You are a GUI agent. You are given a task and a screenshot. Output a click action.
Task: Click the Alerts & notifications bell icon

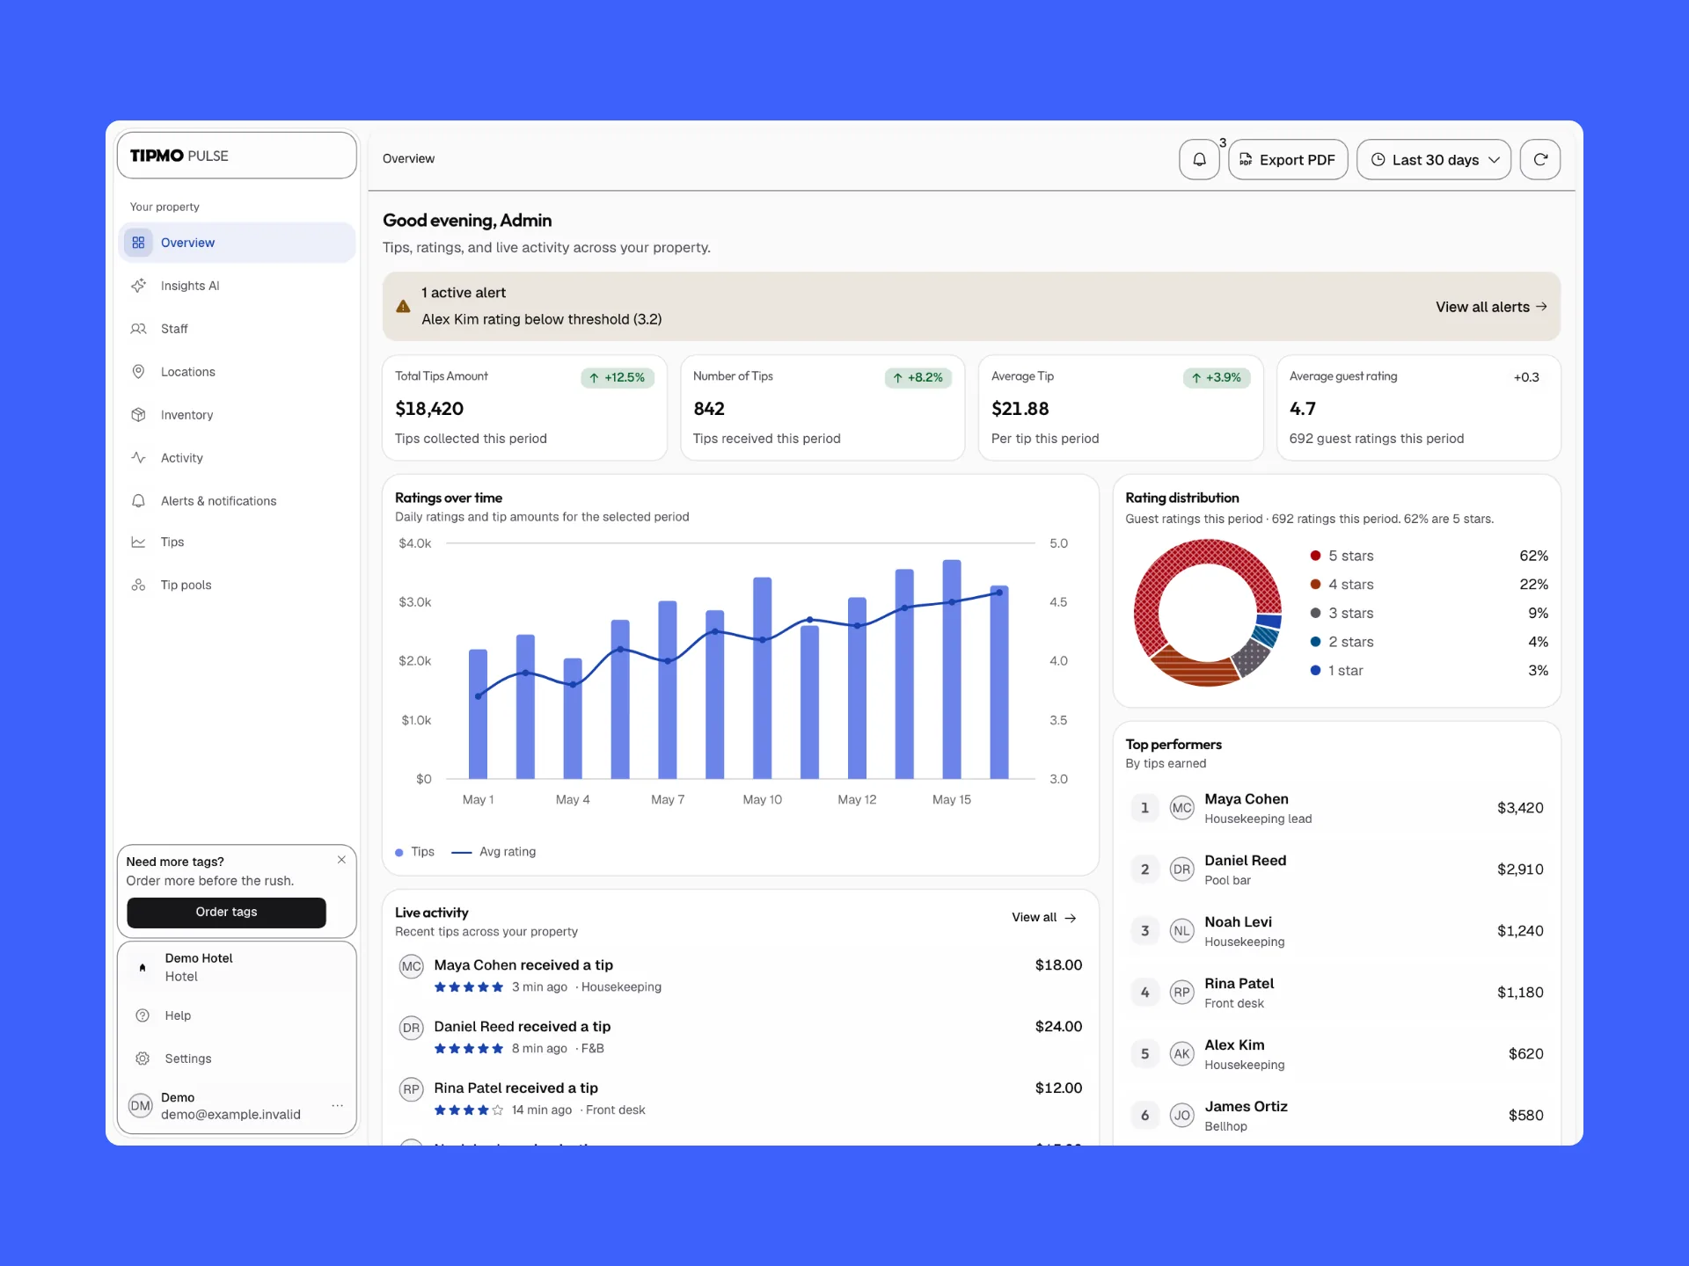138,501
